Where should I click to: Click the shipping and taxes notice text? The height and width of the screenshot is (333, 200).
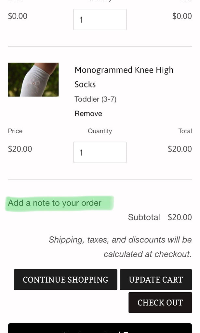coord(120,246)
